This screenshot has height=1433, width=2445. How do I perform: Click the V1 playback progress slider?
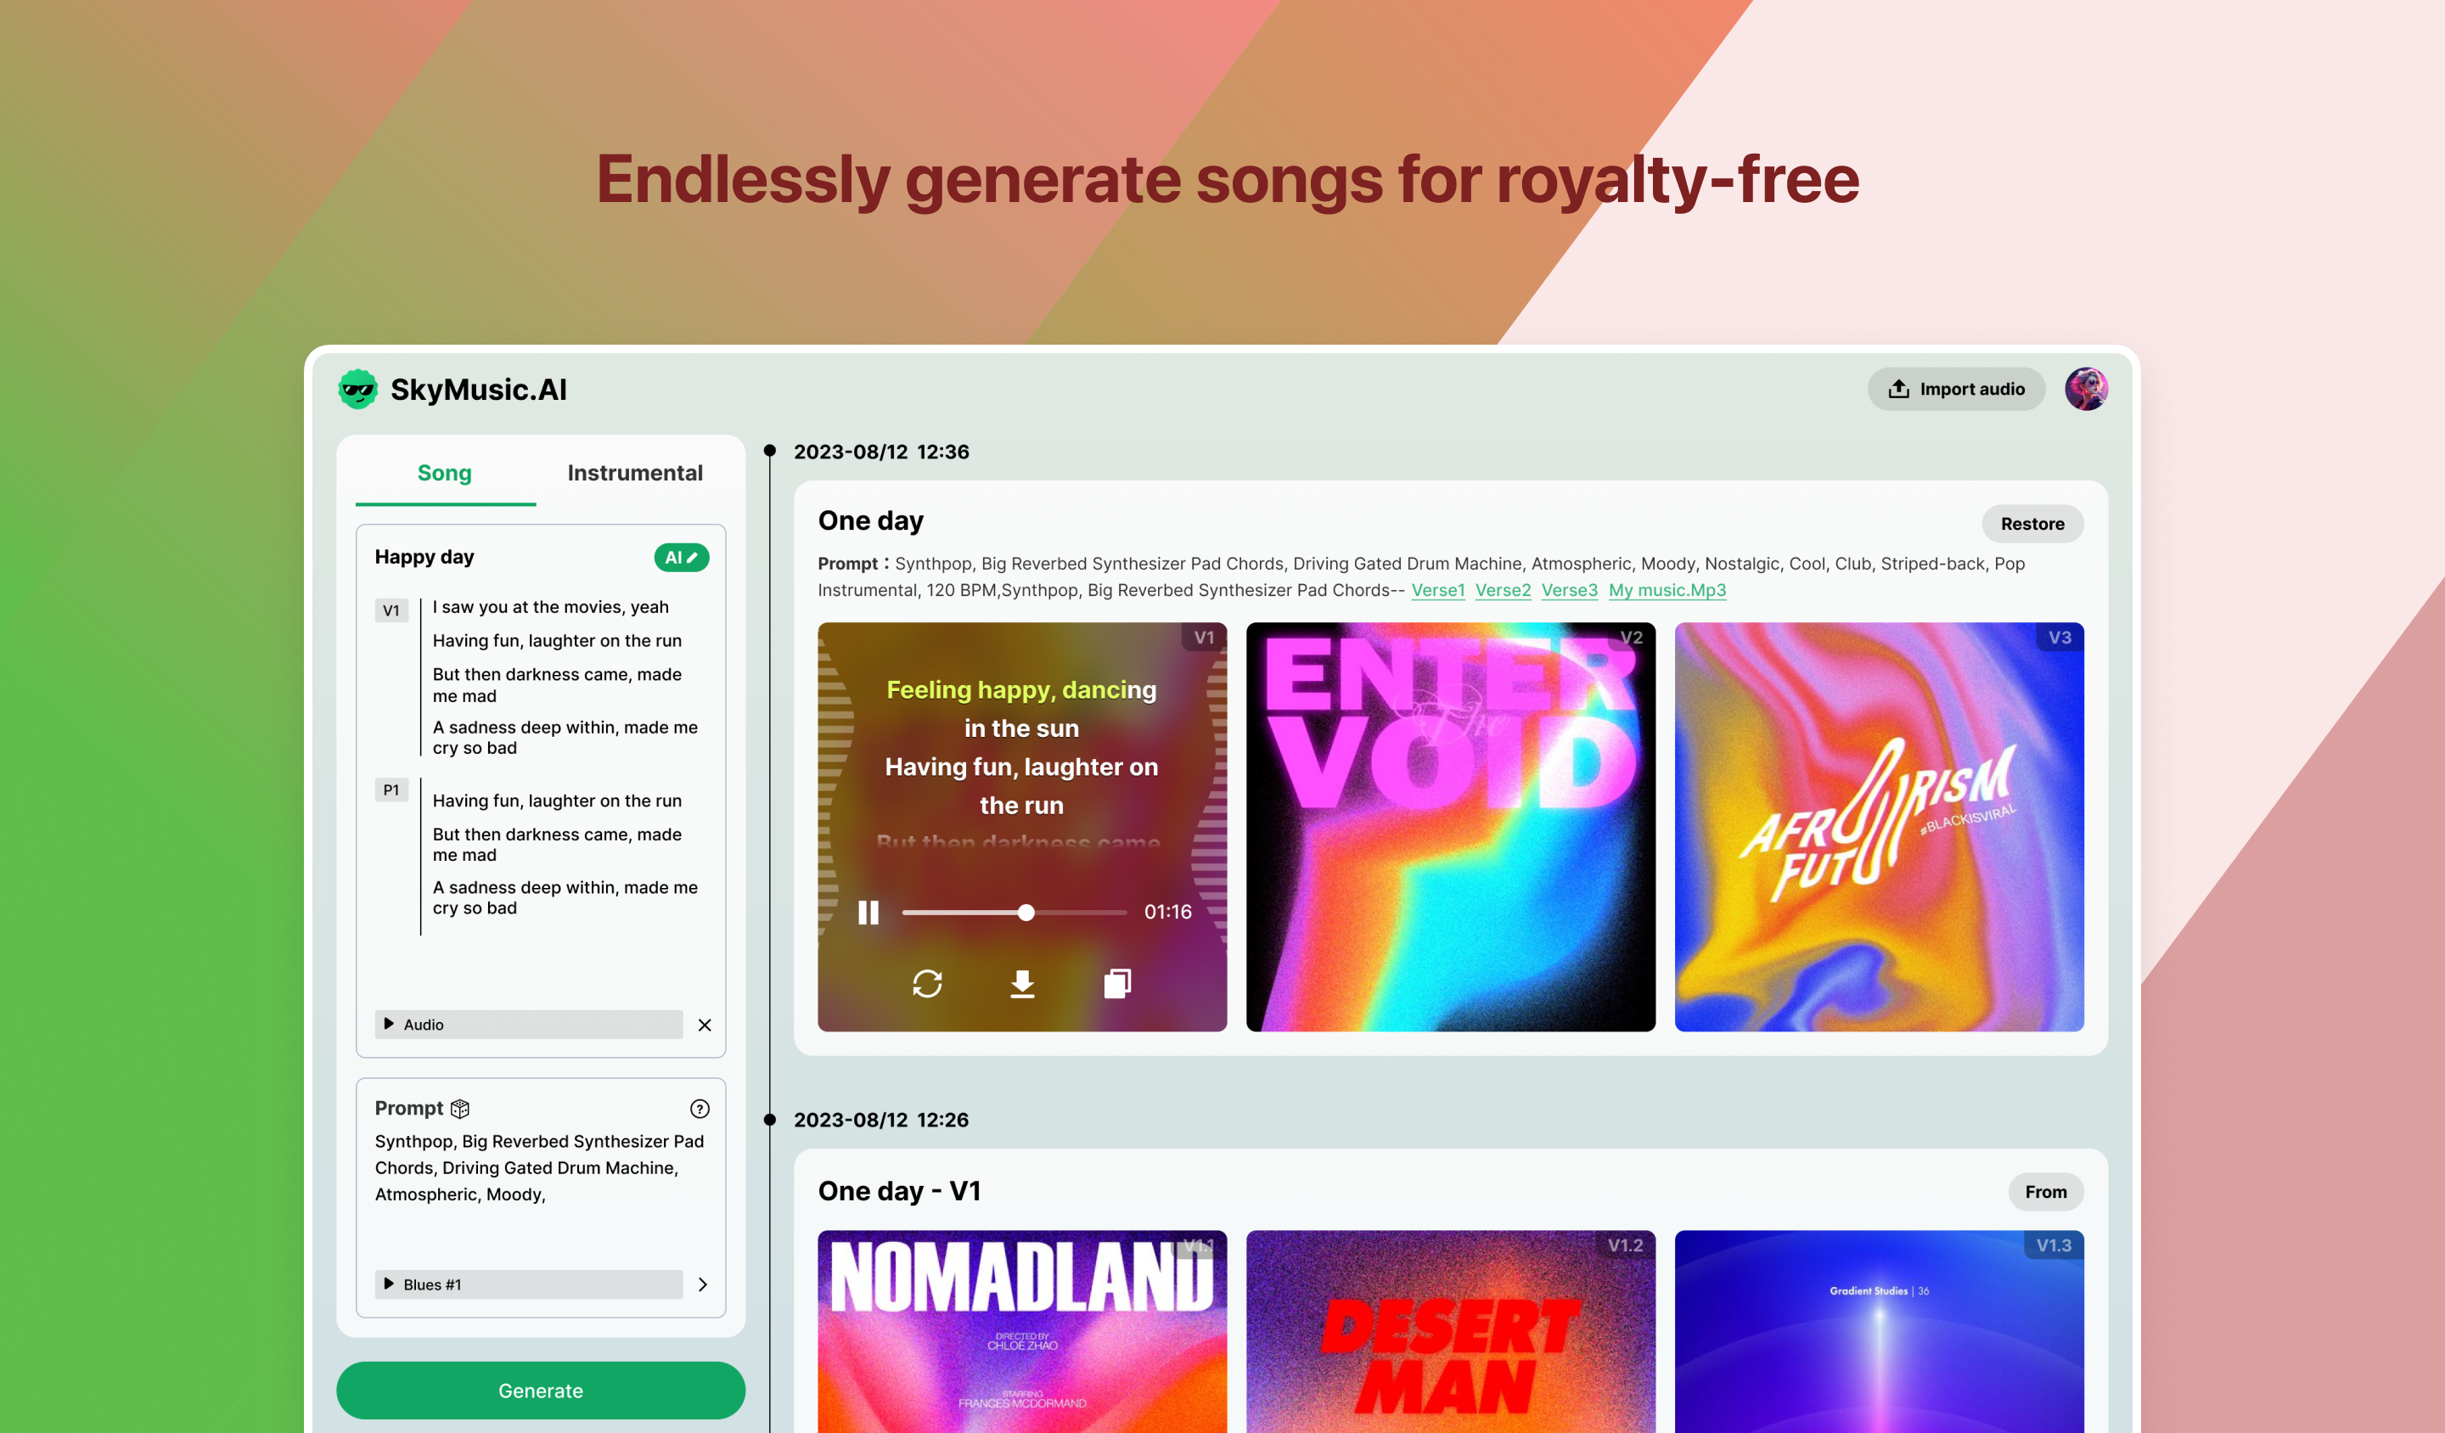click(x=1014, y=912)
